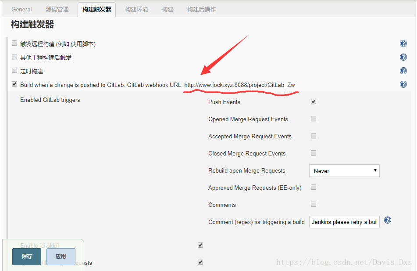Viewport: 417px width, 271px height.
Task: Go to 构建 tab
Action: click(x=168, y=9)
